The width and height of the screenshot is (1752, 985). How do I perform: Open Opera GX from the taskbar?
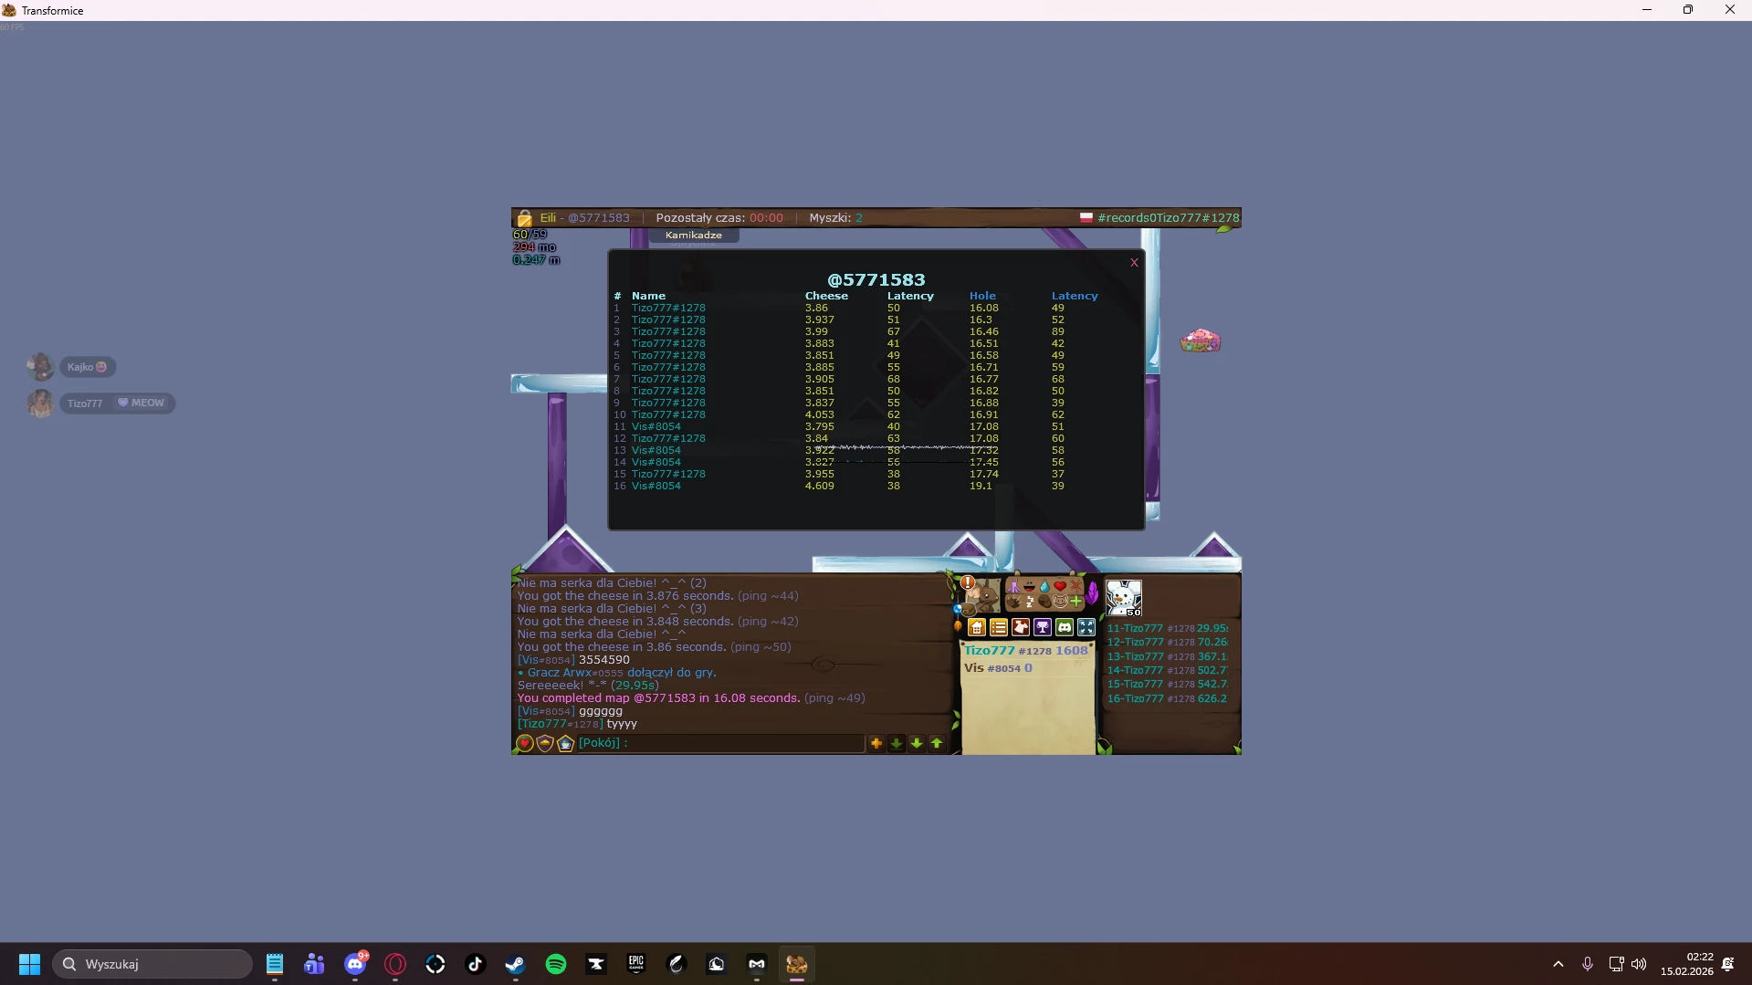click(x=395, y=964)
